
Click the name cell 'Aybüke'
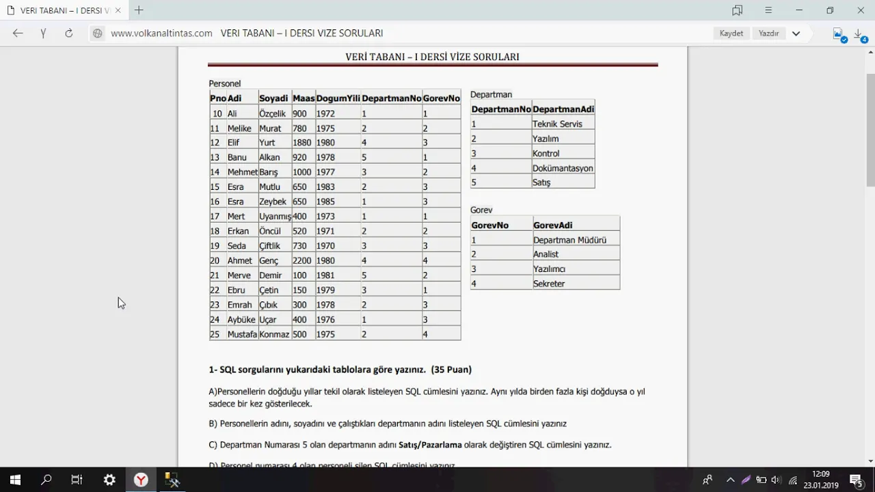241,320
